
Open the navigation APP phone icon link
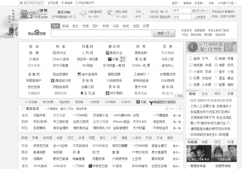77,3
